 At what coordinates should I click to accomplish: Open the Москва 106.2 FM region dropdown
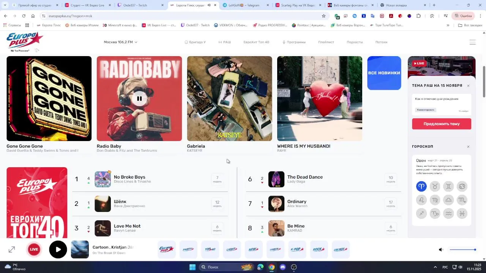coord(120,42)
